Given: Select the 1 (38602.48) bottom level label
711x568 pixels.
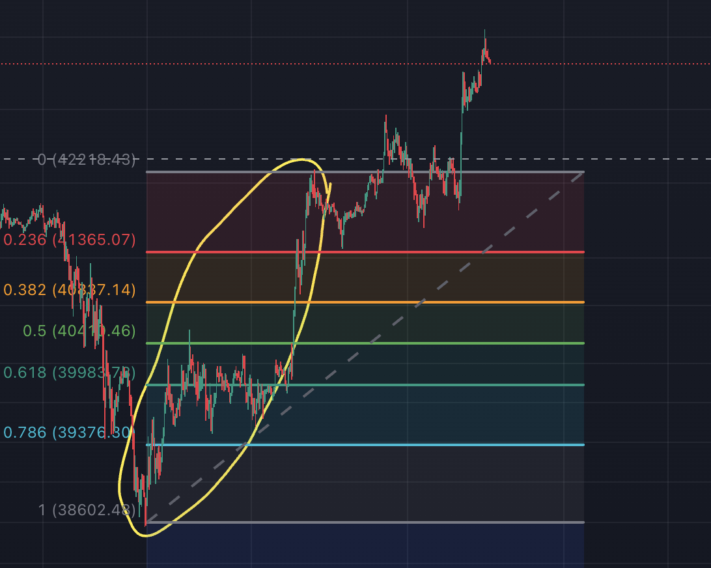Looking at the screenshot, I should [87, 510].
